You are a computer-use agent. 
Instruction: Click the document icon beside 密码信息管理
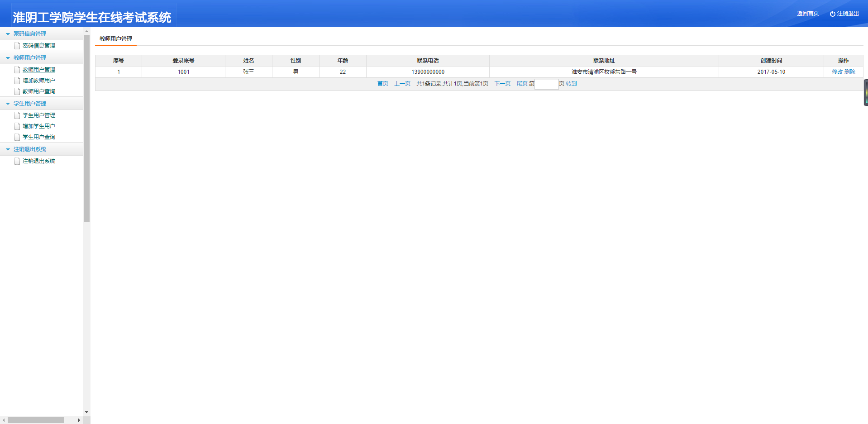click(17, 46)
